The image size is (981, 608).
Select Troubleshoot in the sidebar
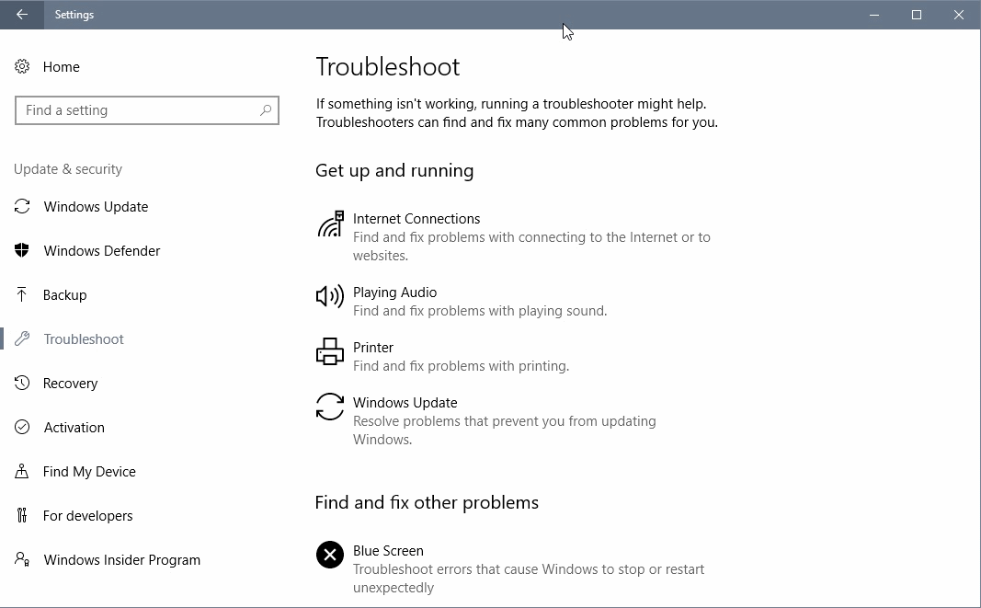(x=84, y=339)
